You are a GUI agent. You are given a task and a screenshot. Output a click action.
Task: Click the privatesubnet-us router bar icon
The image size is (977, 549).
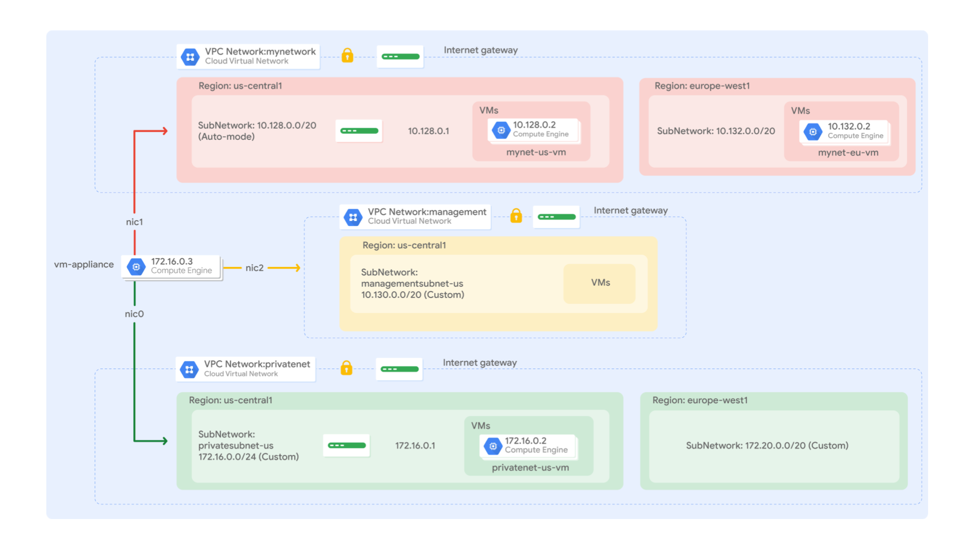[347, 445]
